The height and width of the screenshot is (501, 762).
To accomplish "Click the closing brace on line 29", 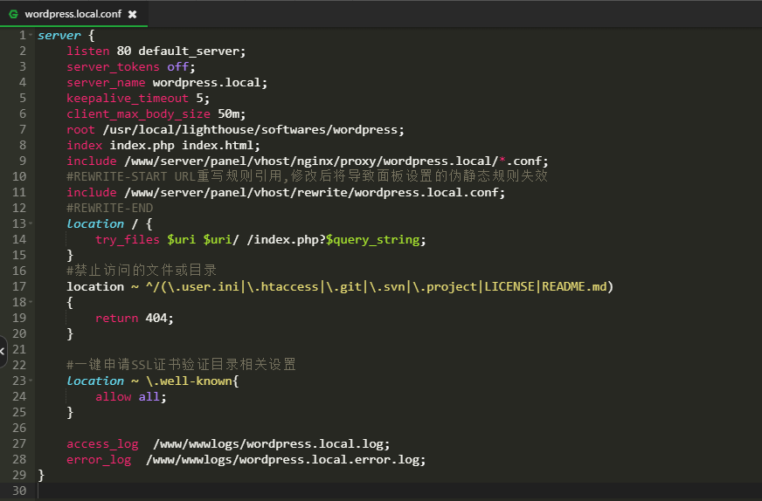I will 41,475.
